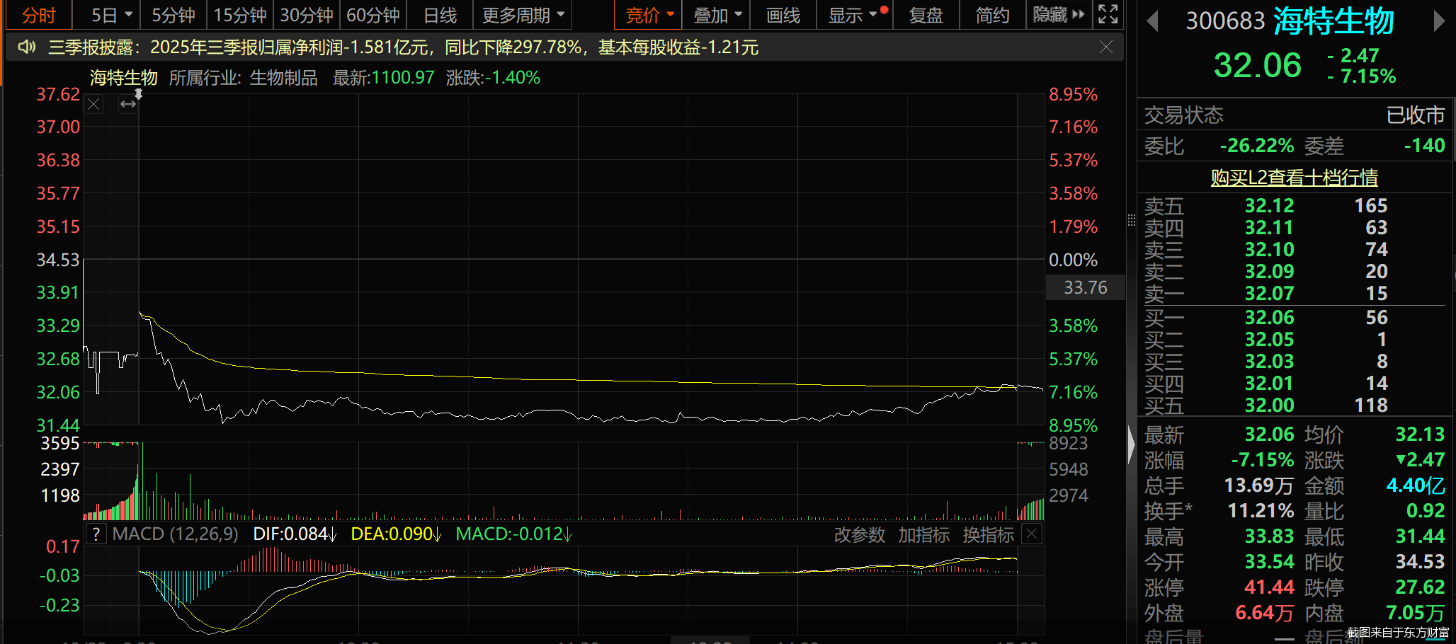Screen dimensions: 1456x644
Task: Open the 更多周期 dropdown
Action: pyautogui.click(x=523, y=15)
